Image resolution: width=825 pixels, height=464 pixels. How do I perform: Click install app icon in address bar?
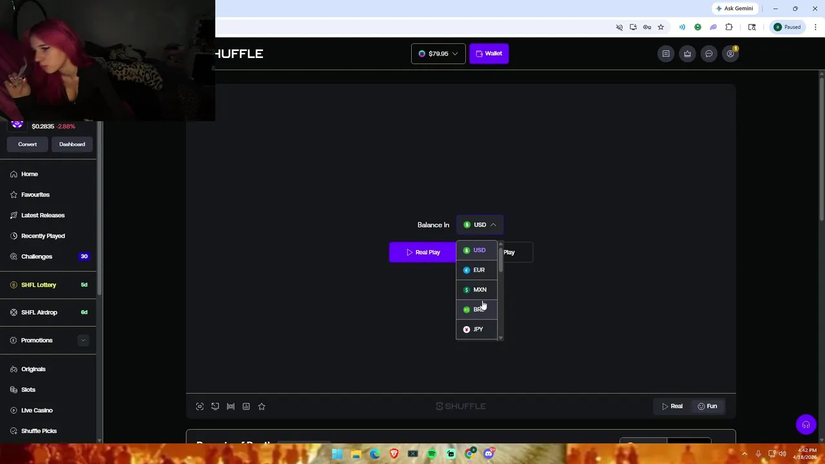tap(633, 27)
